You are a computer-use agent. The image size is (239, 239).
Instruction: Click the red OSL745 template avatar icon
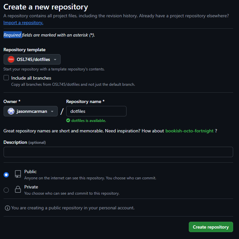click(11, 59)
